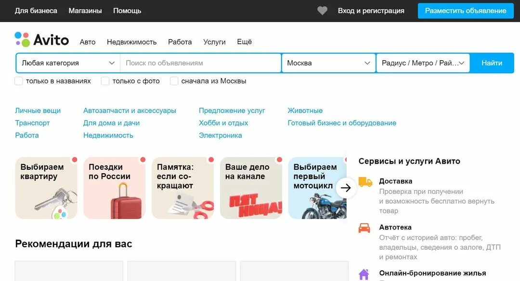The image size is (520, 281).
Task: Open the Животные category
Action: (x=305, y=111)
